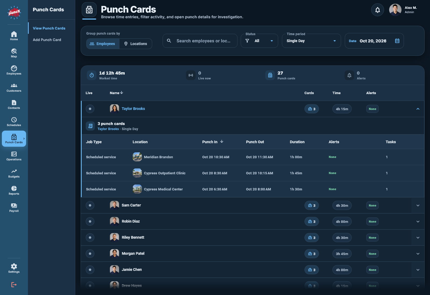Go to the Map view
Image resolution: width=430 pixels, height=295 pixels.
coord(14,53)
